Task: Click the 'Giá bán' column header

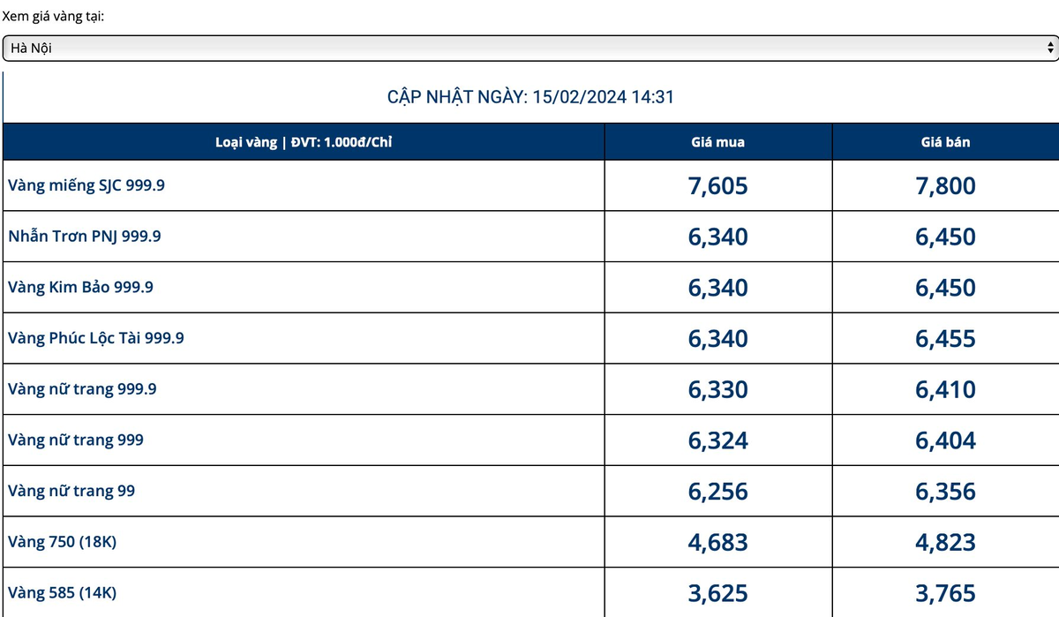Action: click(945, 141)
